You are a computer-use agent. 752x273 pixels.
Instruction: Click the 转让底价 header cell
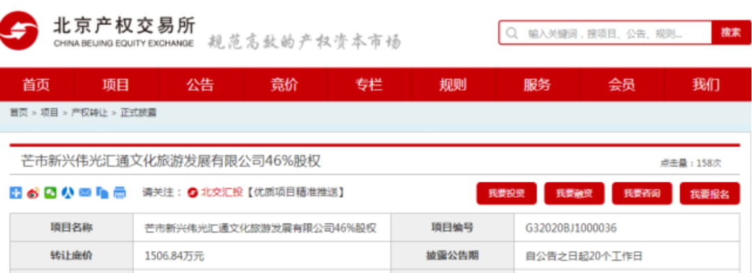pyautogui.click(x=72, y=256)
